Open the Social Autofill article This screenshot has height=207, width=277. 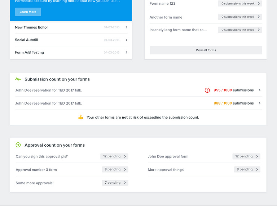click(26, 40)
